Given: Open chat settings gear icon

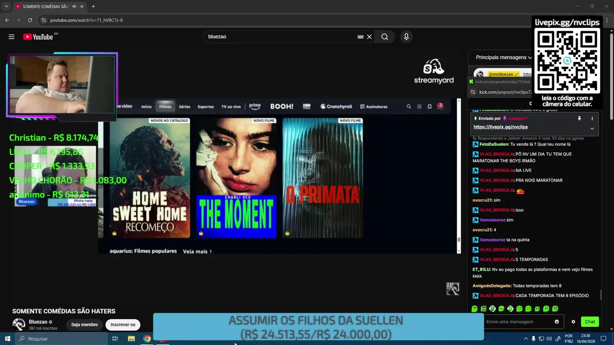Looking at the screenshot, I should pyautogui.click(x=573, y=322).
